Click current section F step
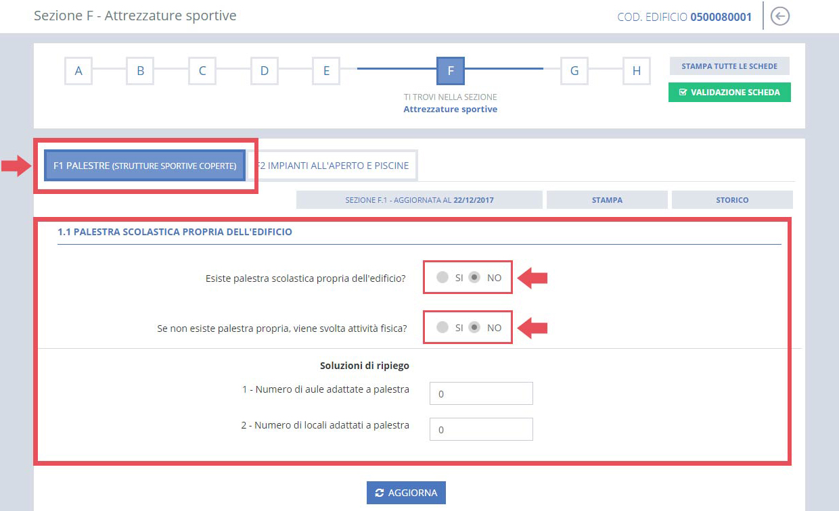Viewport: 839px width, 511px height. click(451, 70)
